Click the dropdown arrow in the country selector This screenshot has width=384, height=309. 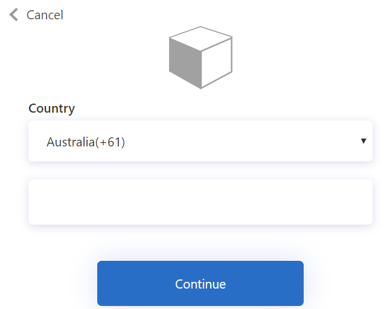(x=363, y=141)
